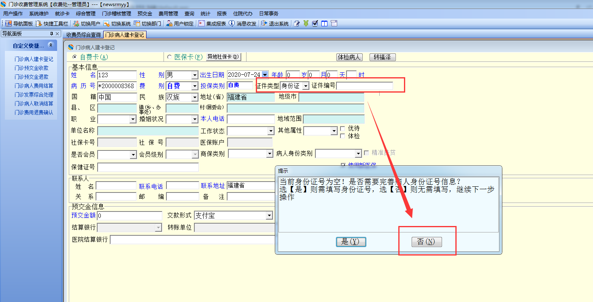Click the green yen currency toolbar icon

306,24
